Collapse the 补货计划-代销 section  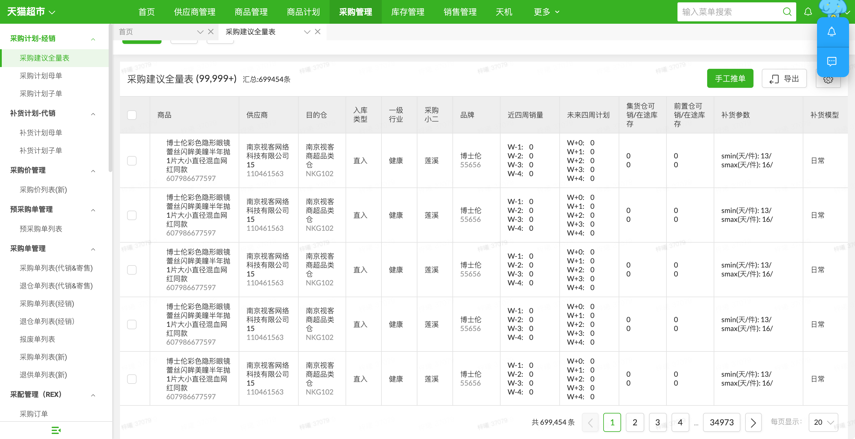(x=93, y=114)
